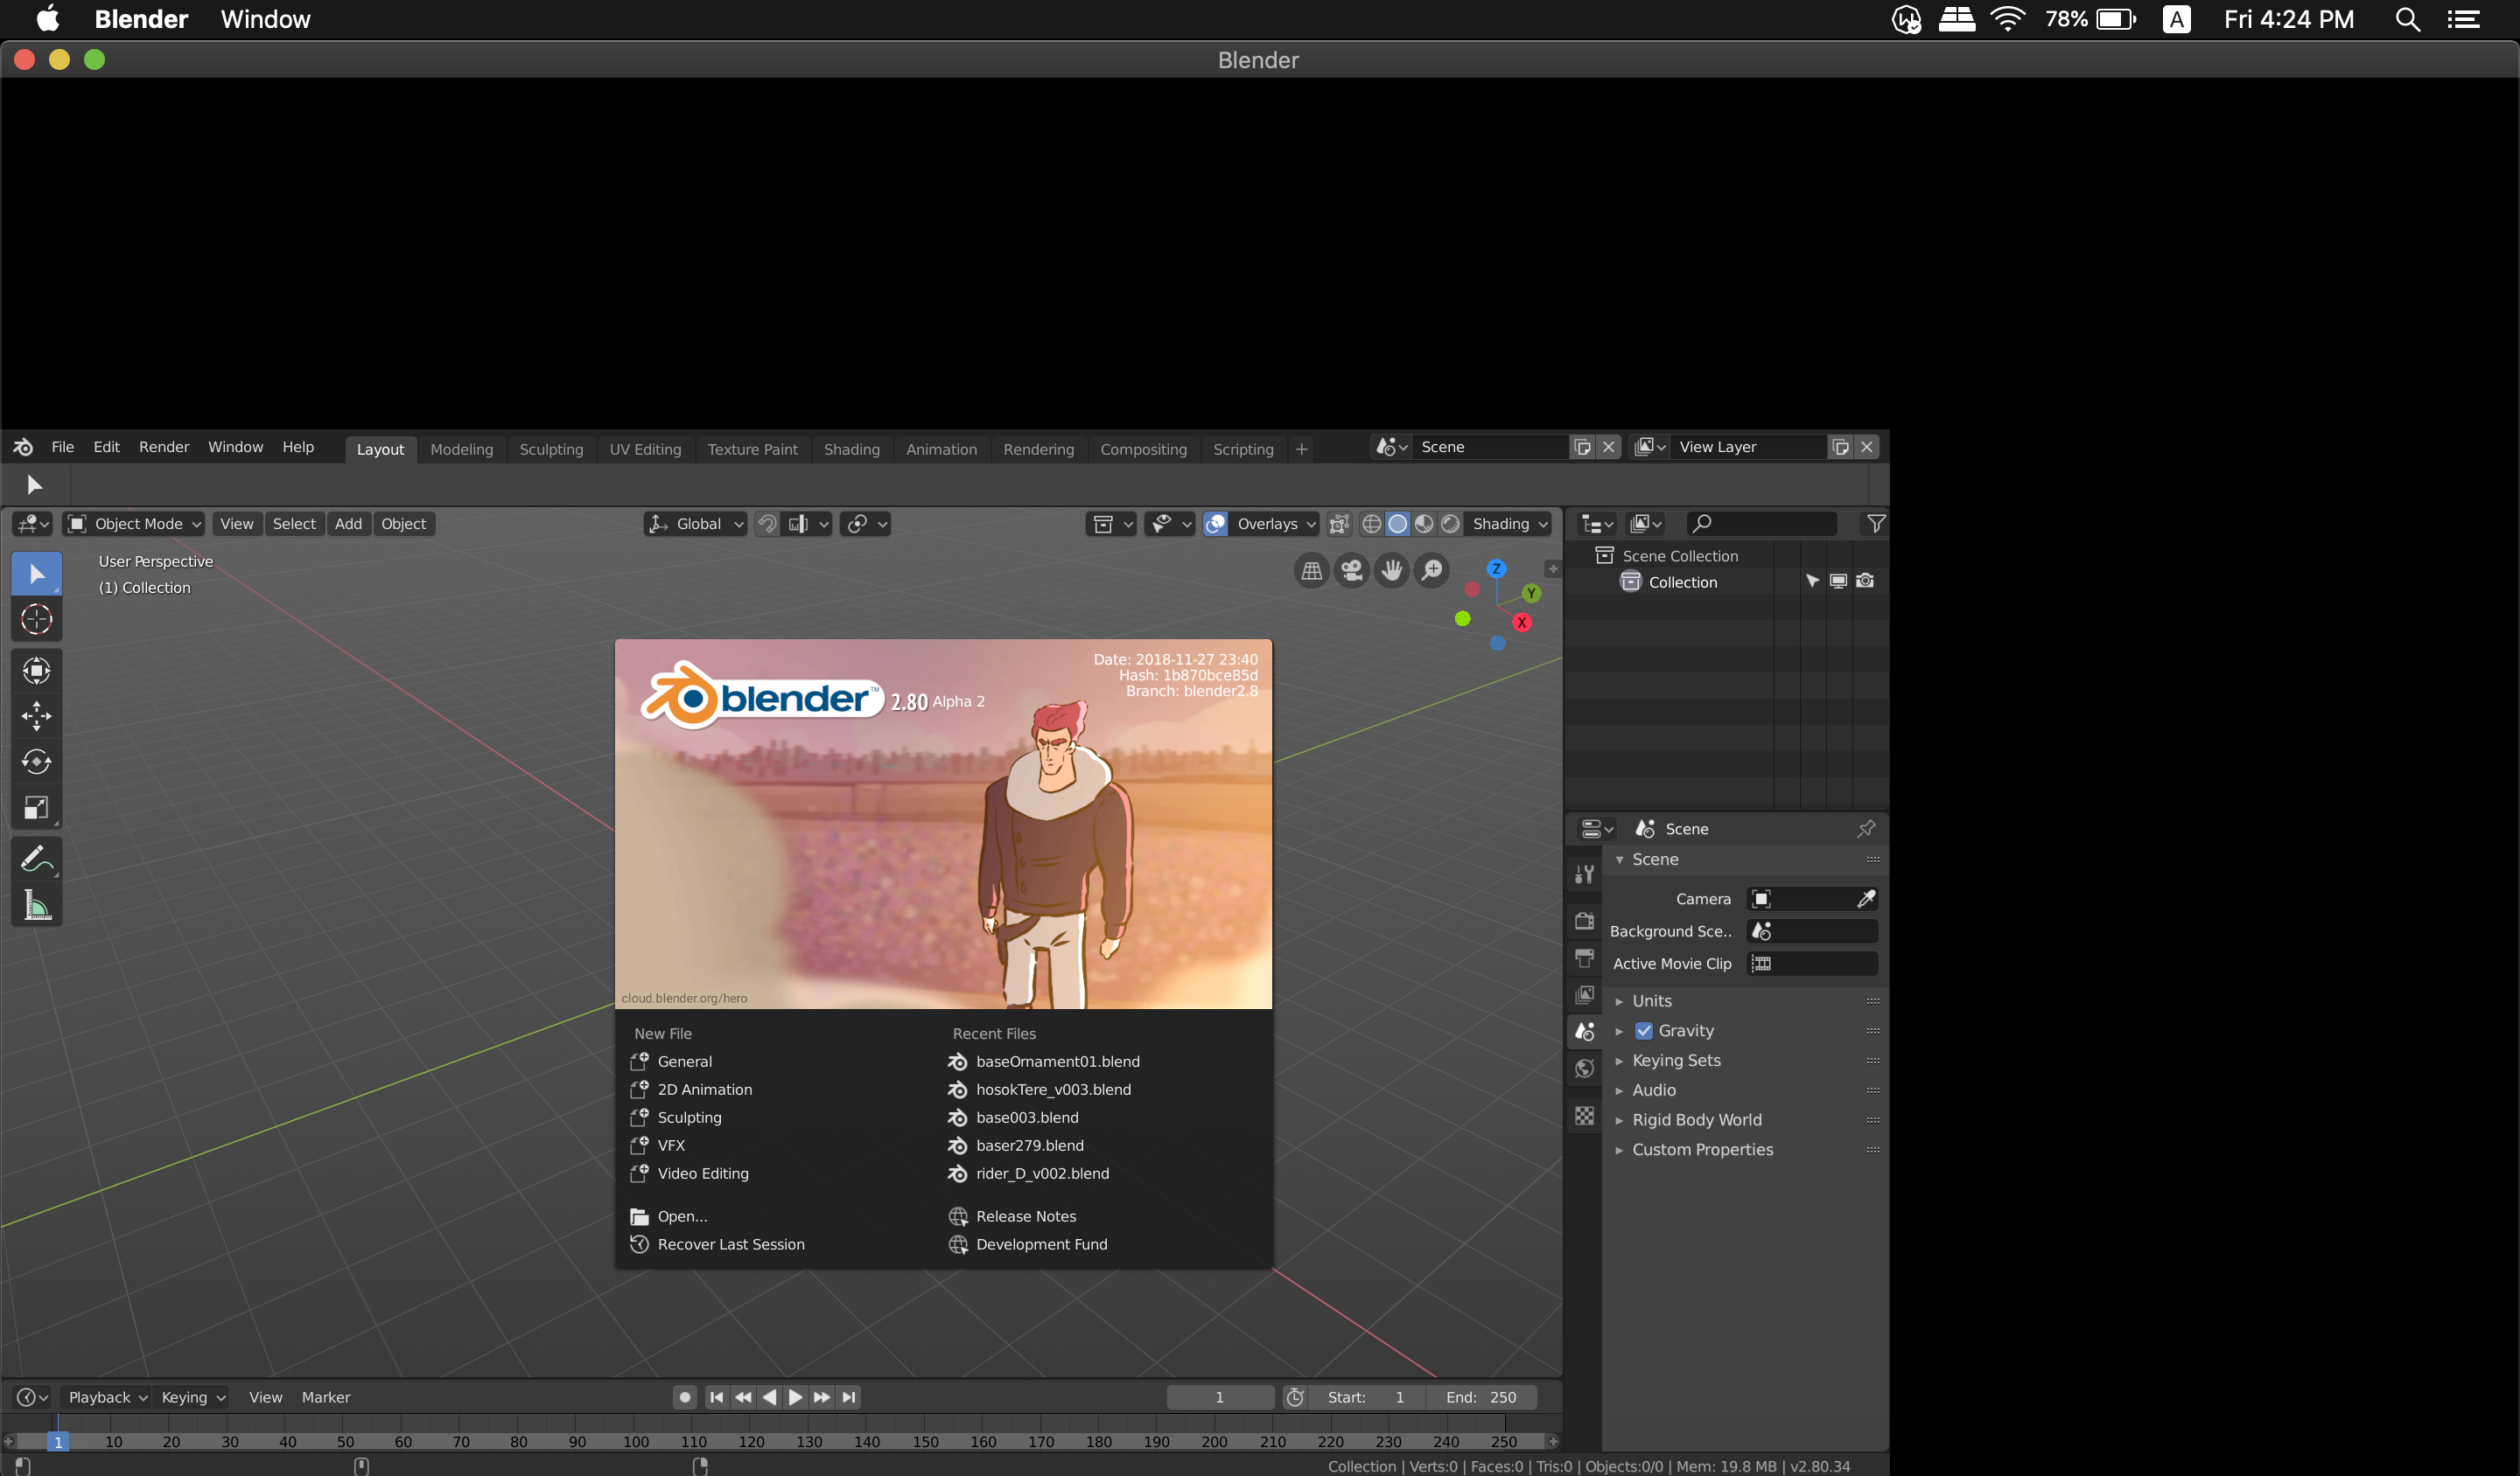Select the Transform tool in the toolbar
The width and height of the screenshot is (2520, 1476).
[x=36, y=671]
